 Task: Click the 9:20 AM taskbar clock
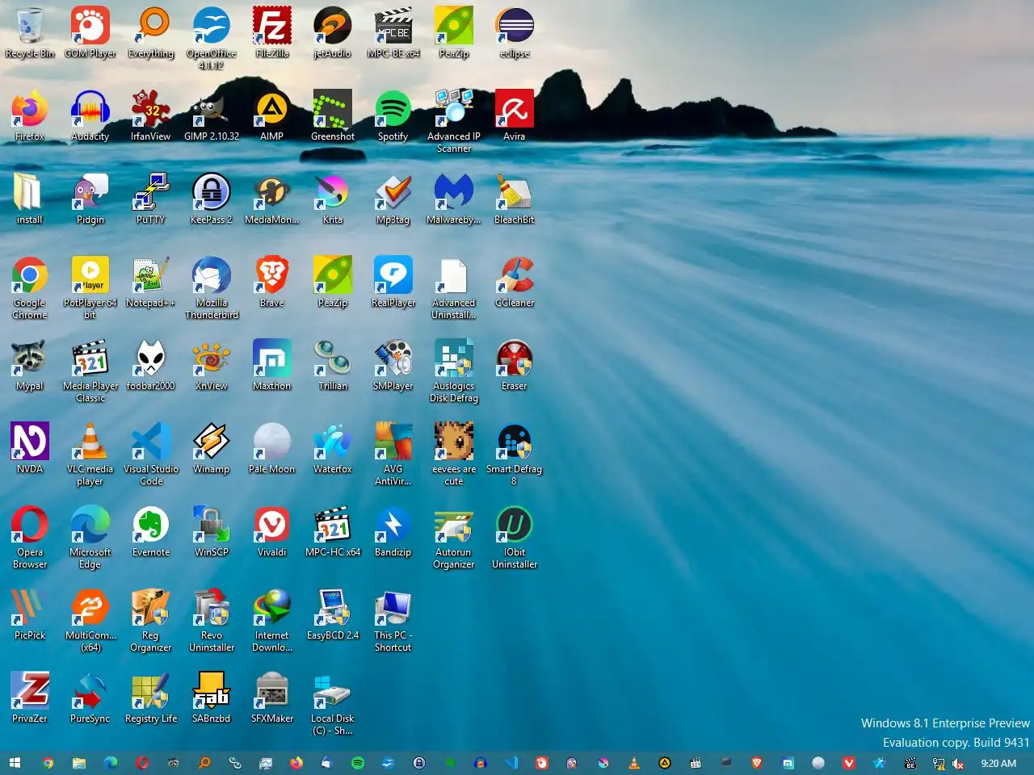click(x=998, y=764)
